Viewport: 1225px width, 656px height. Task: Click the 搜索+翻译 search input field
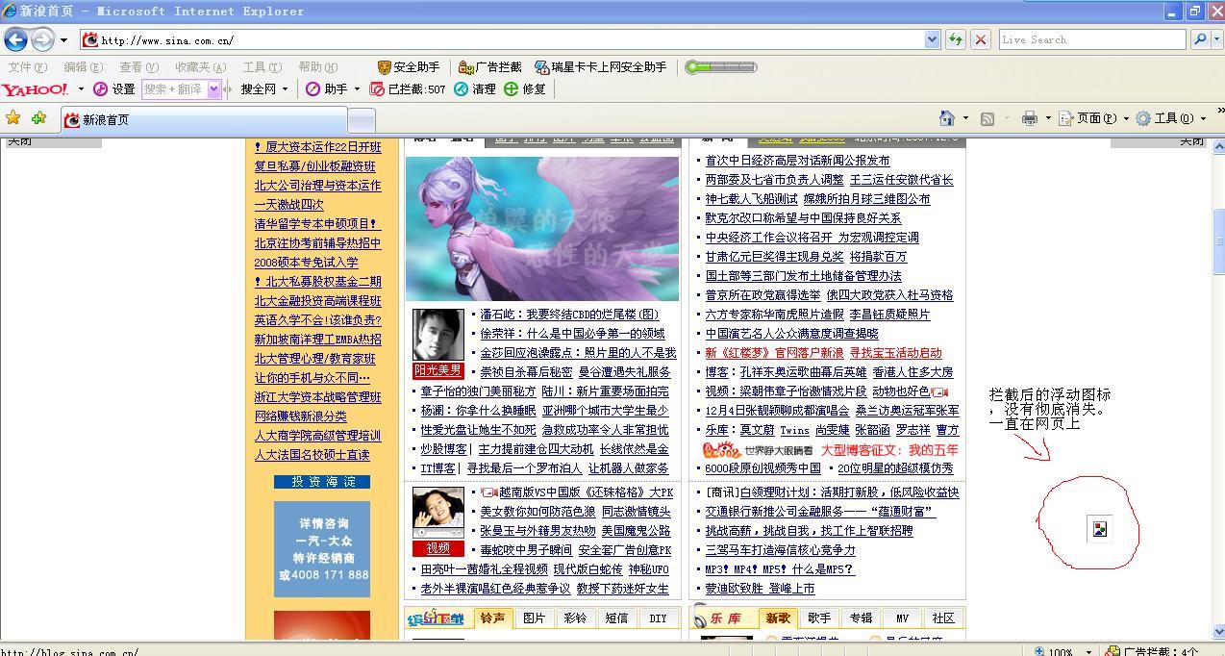click(174, 89)
